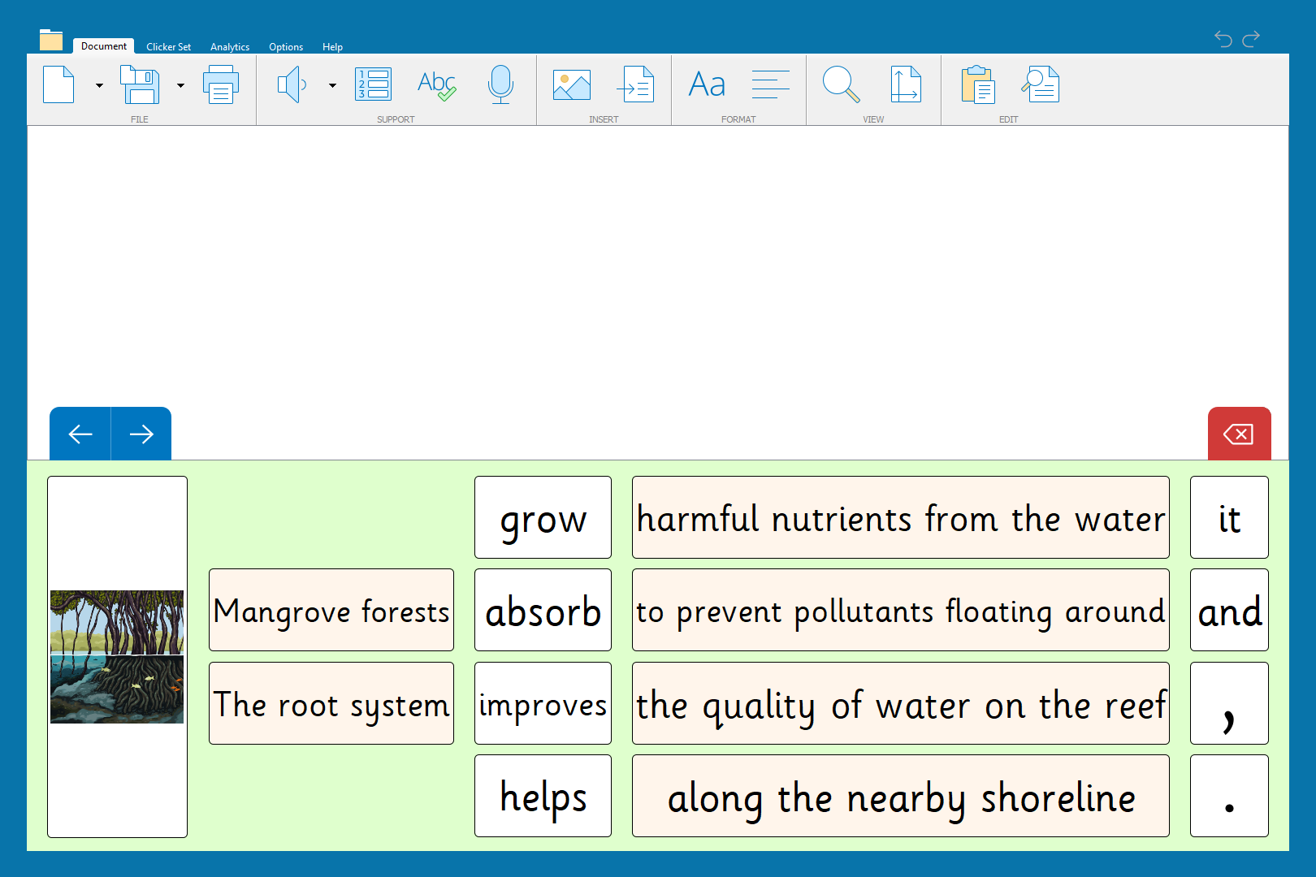
Task: Insert a picture into the document
Action: click(x=571, y=84)
